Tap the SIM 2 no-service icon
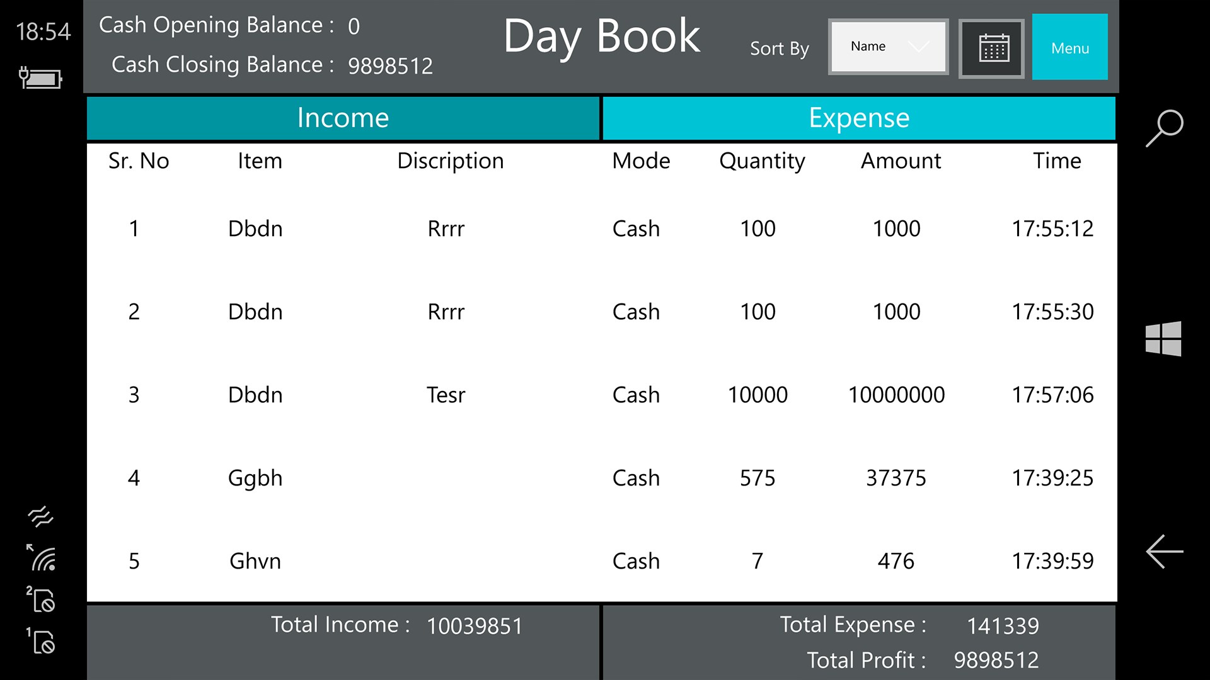Viewport: 1210px width, 680px height. [x=41, y=599]
